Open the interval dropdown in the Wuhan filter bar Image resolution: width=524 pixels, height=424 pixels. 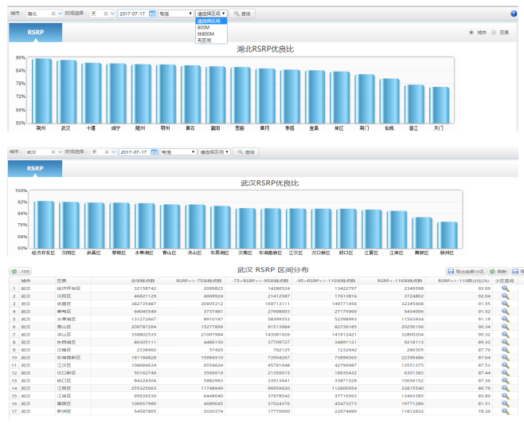pyautogui.click(x=214, y=152)
